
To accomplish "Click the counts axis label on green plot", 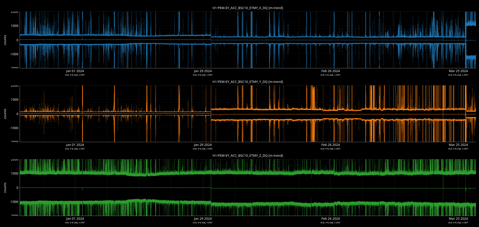I will coord(5,188).
